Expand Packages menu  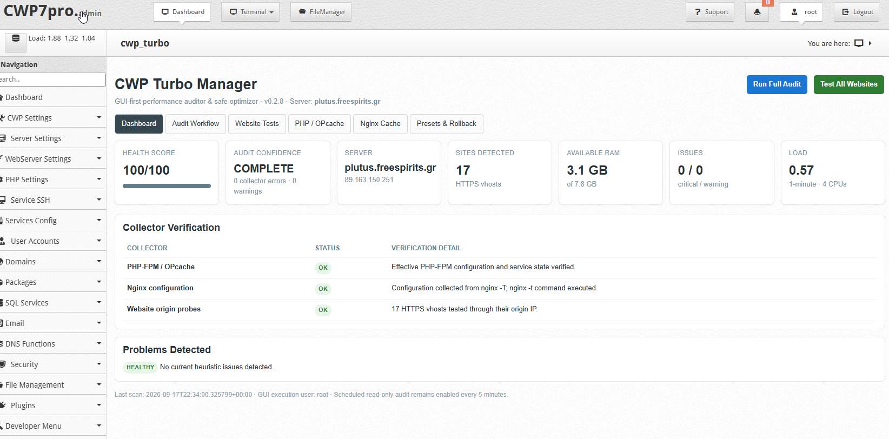[x=52, y=282]
